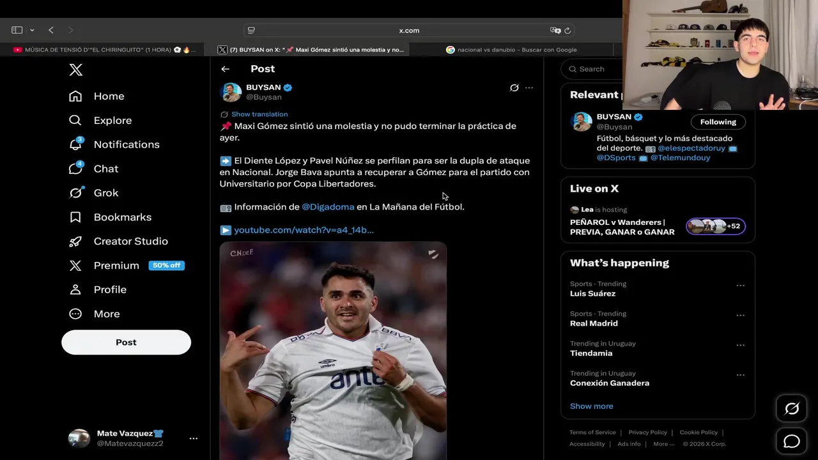Screen dimensions: 818x460
Task: Open floating chat messages button
Action: pyautogui.click(x=792, y=441)
